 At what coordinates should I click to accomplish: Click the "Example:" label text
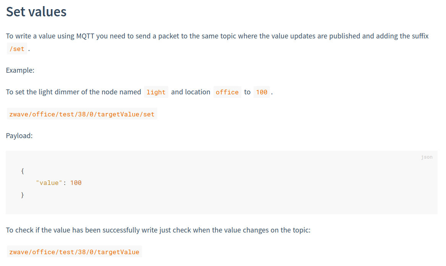tap(20, 70)
